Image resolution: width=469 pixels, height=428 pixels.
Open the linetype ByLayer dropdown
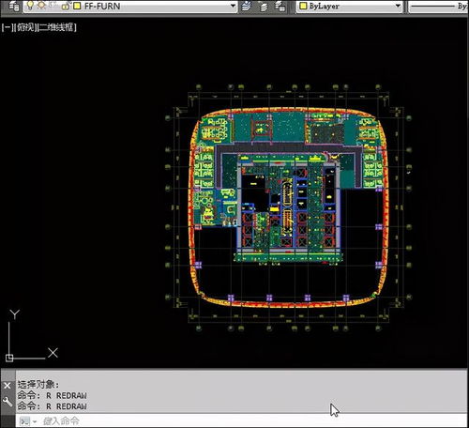click(438, 7)
